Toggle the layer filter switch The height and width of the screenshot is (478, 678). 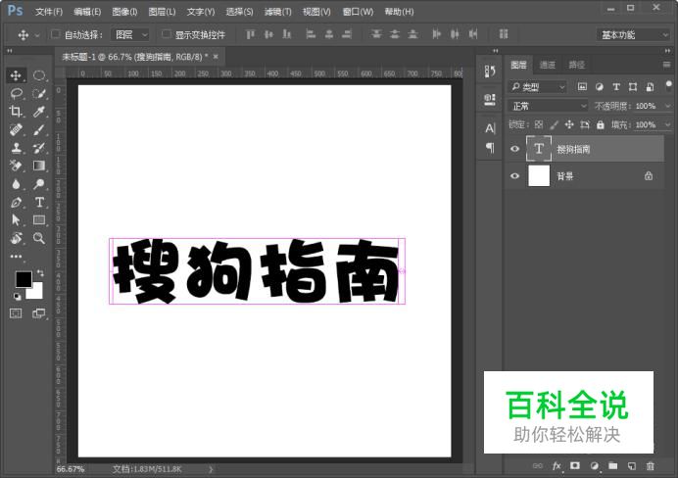pyautogui.click(x=668, y=84)
